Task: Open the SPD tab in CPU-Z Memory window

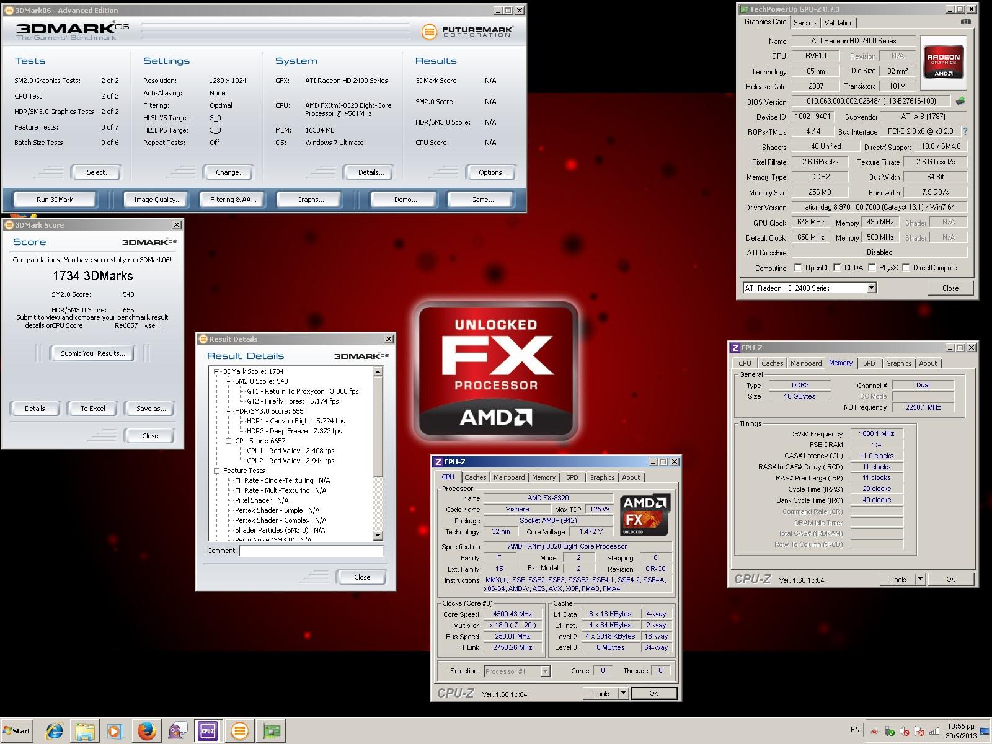Action: click(869, 363)
